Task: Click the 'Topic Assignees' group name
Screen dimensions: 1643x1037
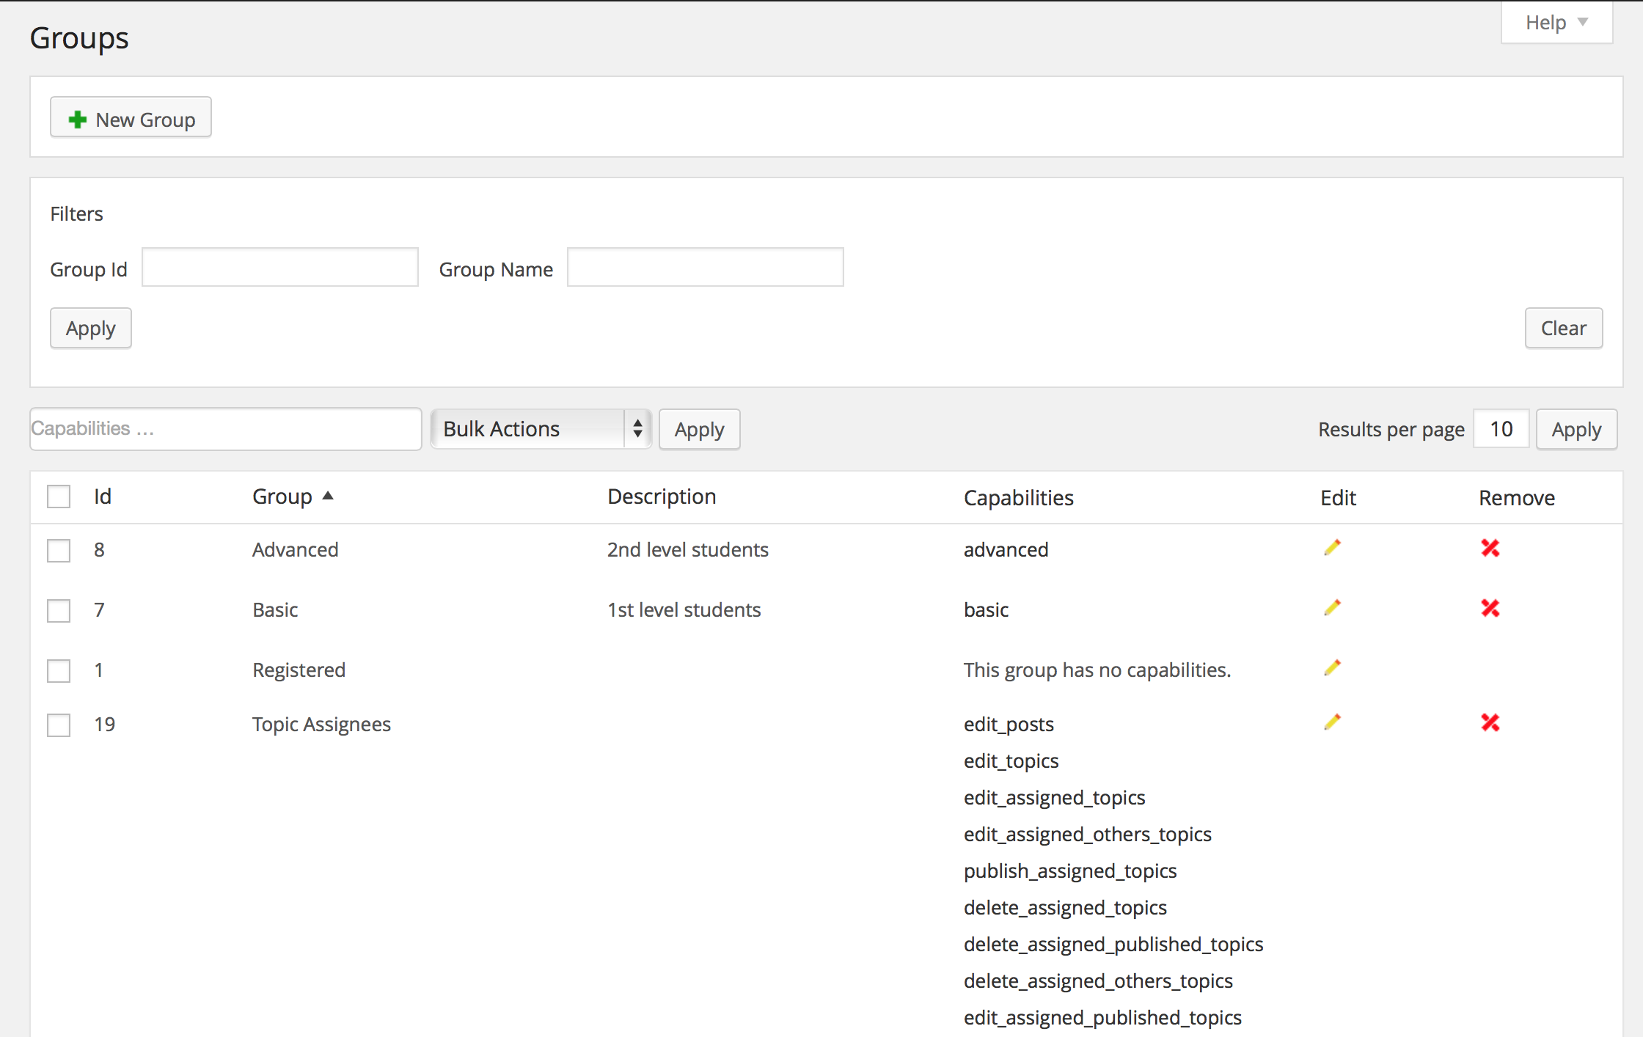Action: (x=321, y=724)
